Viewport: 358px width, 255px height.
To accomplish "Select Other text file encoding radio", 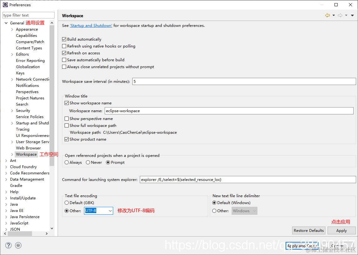I will pos(67,211).
